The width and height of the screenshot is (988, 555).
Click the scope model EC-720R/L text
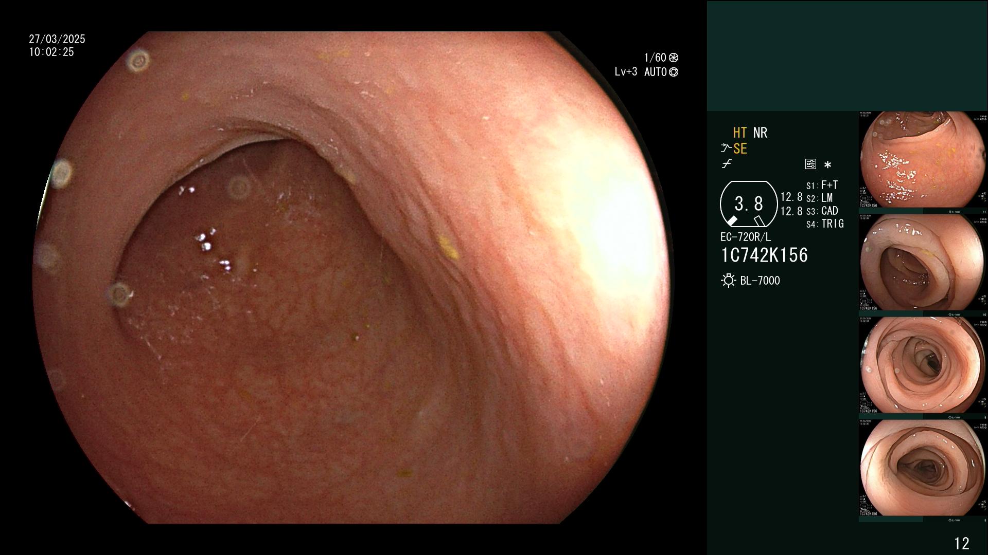point(746,237)
